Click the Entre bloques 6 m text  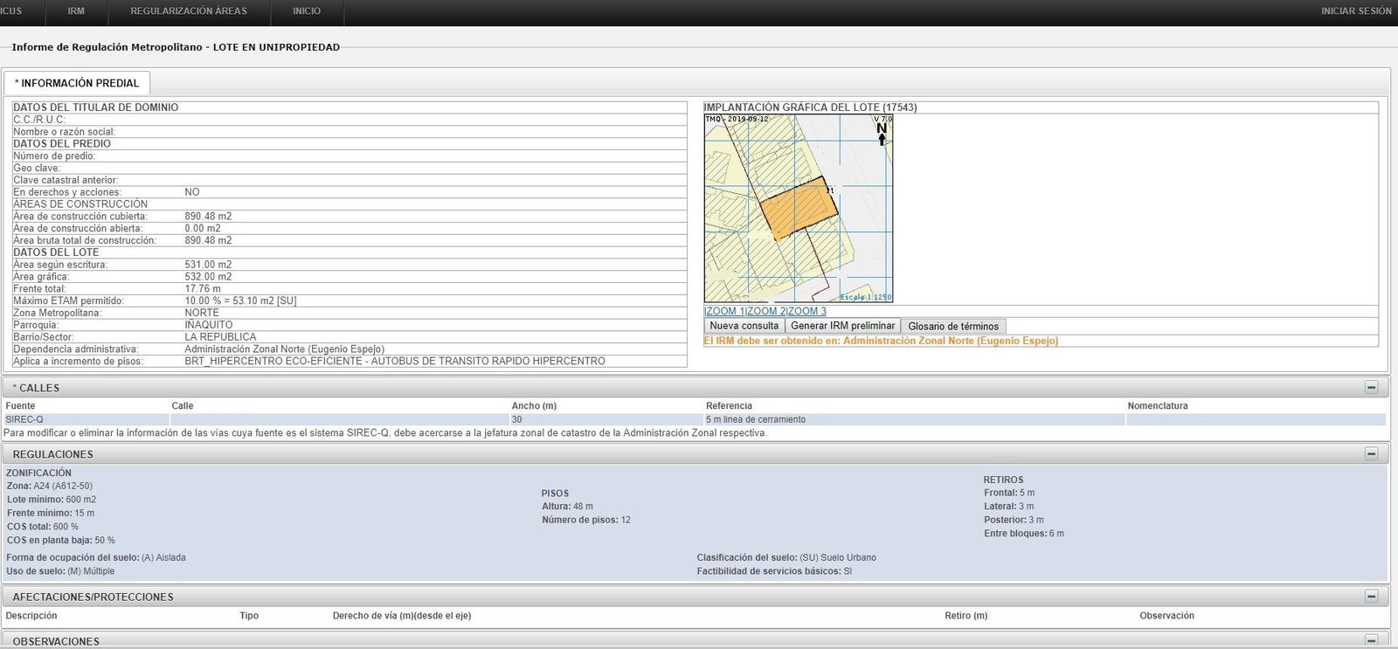coord(1024,533)
